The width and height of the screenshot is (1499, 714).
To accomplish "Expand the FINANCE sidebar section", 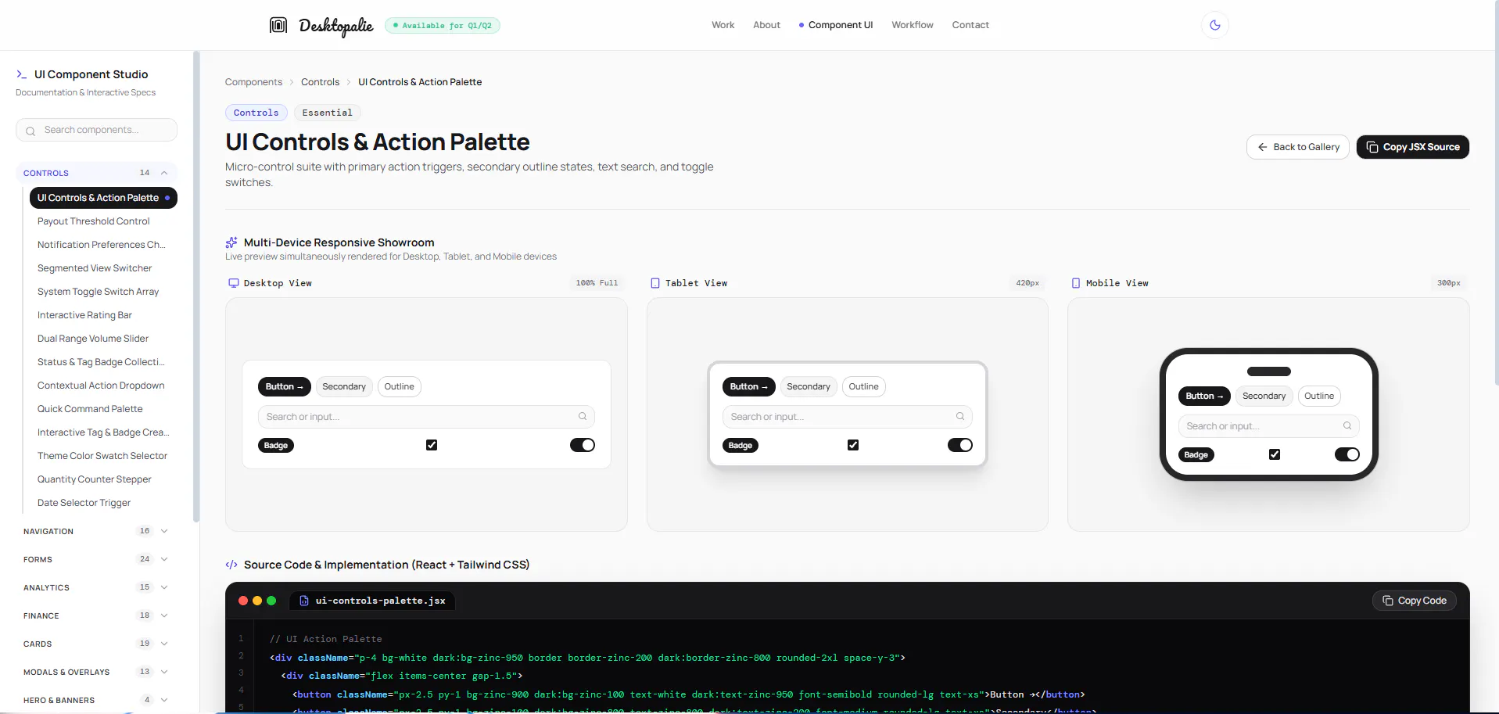I will tap(97, 615).
